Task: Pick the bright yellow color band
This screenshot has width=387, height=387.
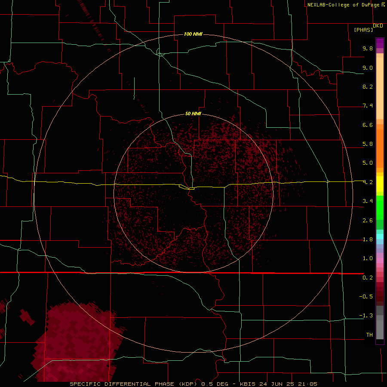Action: 380,184
